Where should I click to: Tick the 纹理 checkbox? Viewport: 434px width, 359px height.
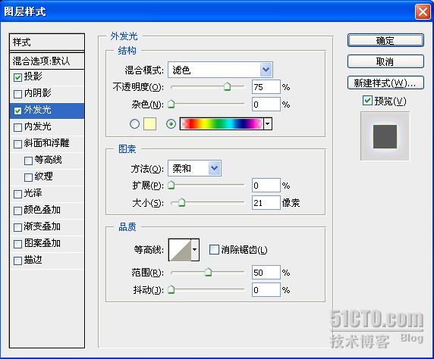click(28, 177)
